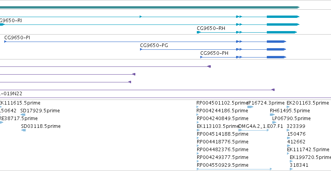The image size is (331, 171).
Task: Click the EK111742.5prime label
Action: click(x=308, y=150)
